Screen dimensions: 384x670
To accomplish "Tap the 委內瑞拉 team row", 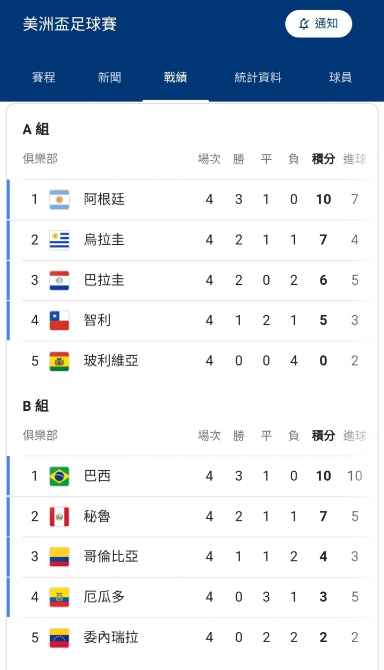I will [x=192, y=638].
